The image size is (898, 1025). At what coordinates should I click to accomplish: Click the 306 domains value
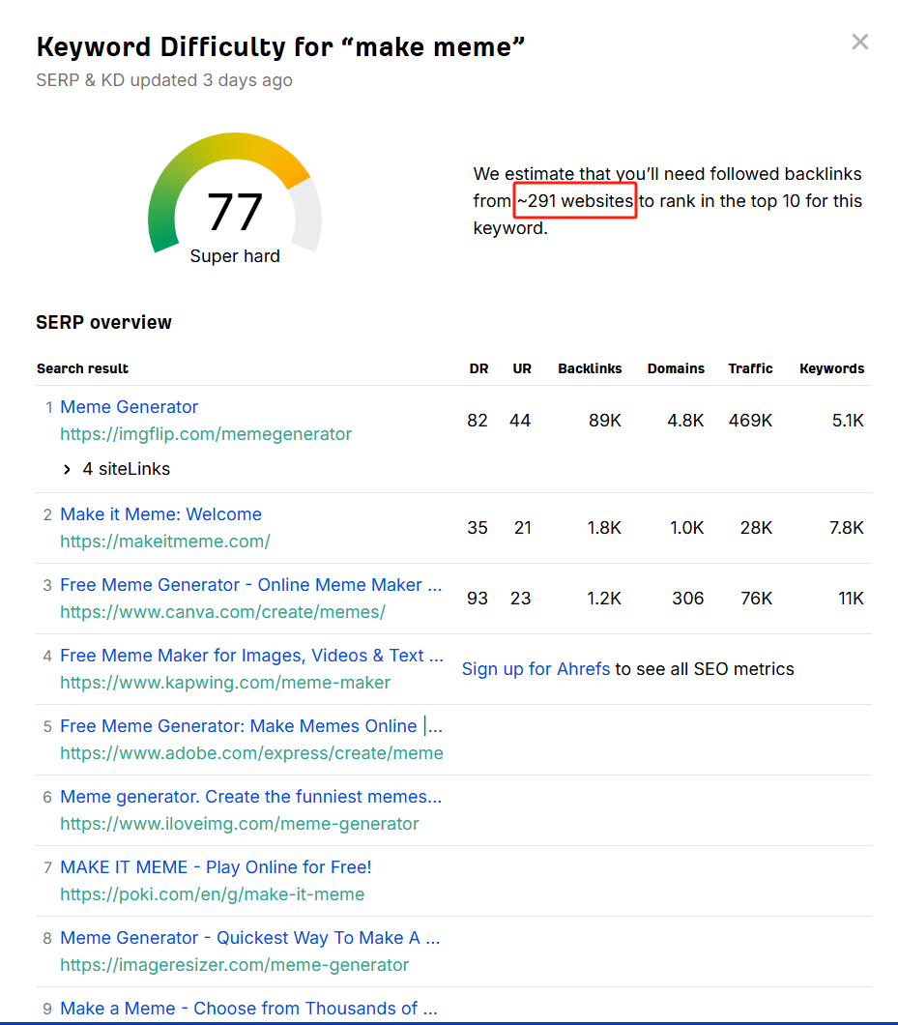click(x=688, y=599)
